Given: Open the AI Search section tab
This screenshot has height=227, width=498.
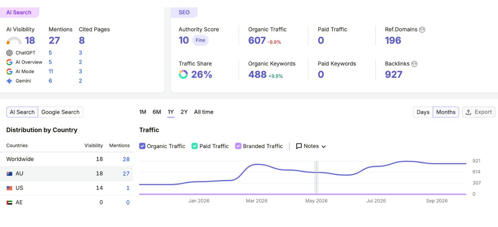Looking at the screenshot, I should click(19, 12).
